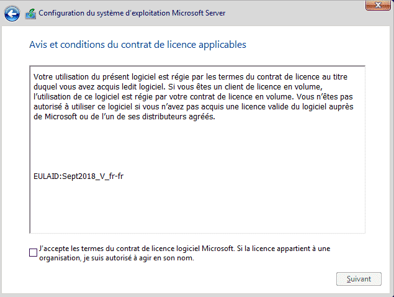Check the license acceptance checkbox
Screen dimensions: 394x297
coord(33,252)
